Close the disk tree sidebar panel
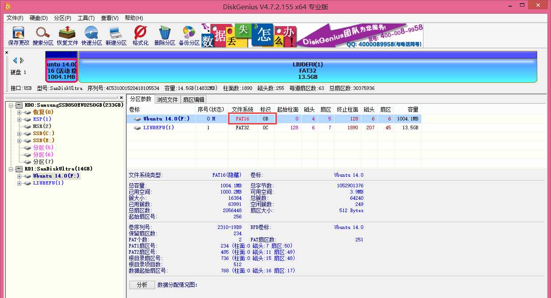 [x=121, y=97]
